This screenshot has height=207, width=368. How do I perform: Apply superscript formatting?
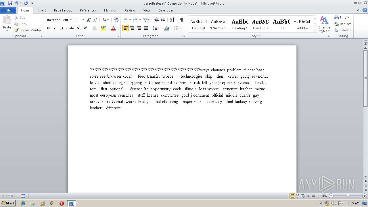click(85, 28)
